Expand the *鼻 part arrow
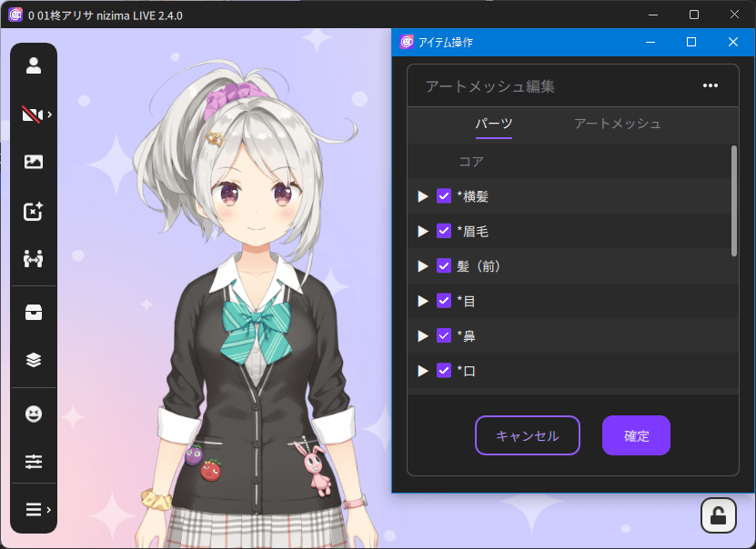Screen dimensions: 756x549 click(x=422, y=336)
